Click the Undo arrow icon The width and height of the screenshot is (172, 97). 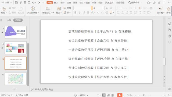click(x=33, y=2)
